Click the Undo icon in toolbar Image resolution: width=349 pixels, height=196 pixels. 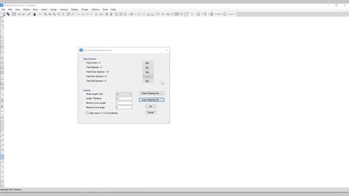click(x=19, y=14)
